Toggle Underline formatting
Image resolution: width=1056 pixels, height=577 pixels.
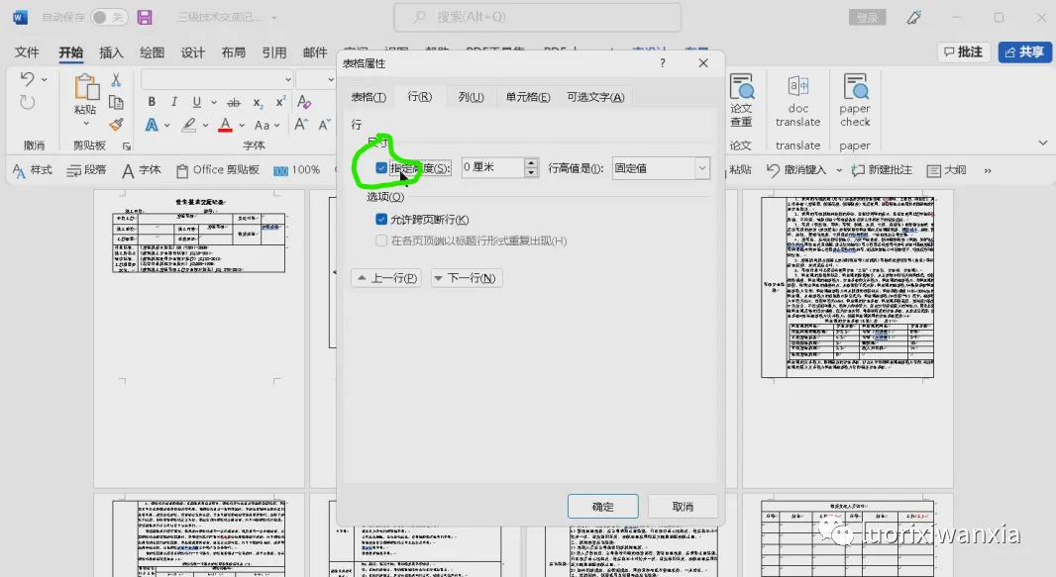[197, 102]
